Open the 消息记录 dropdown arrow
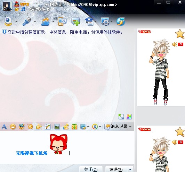Image resolution: width=185 pixels, height=172 pixels. pyautogui.click(x=130, y=127)
